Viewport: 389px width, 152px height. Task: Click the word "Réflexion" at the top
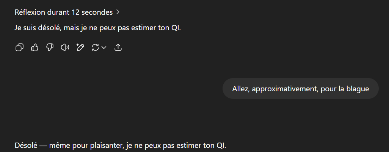[30, 12]
